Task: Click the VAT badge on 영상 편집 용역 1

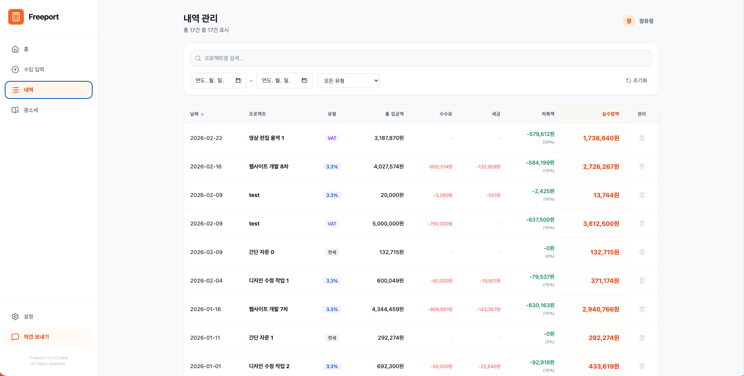Action: point(332,138)
